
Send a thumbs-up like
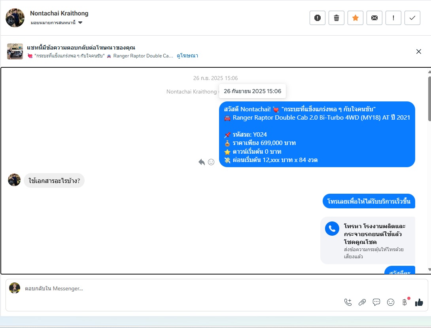419,302
